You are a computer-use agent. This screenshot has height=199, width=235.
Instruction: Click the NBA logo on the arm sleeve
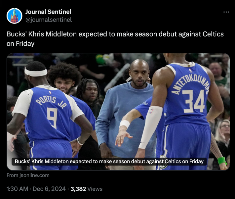(151, 111)
